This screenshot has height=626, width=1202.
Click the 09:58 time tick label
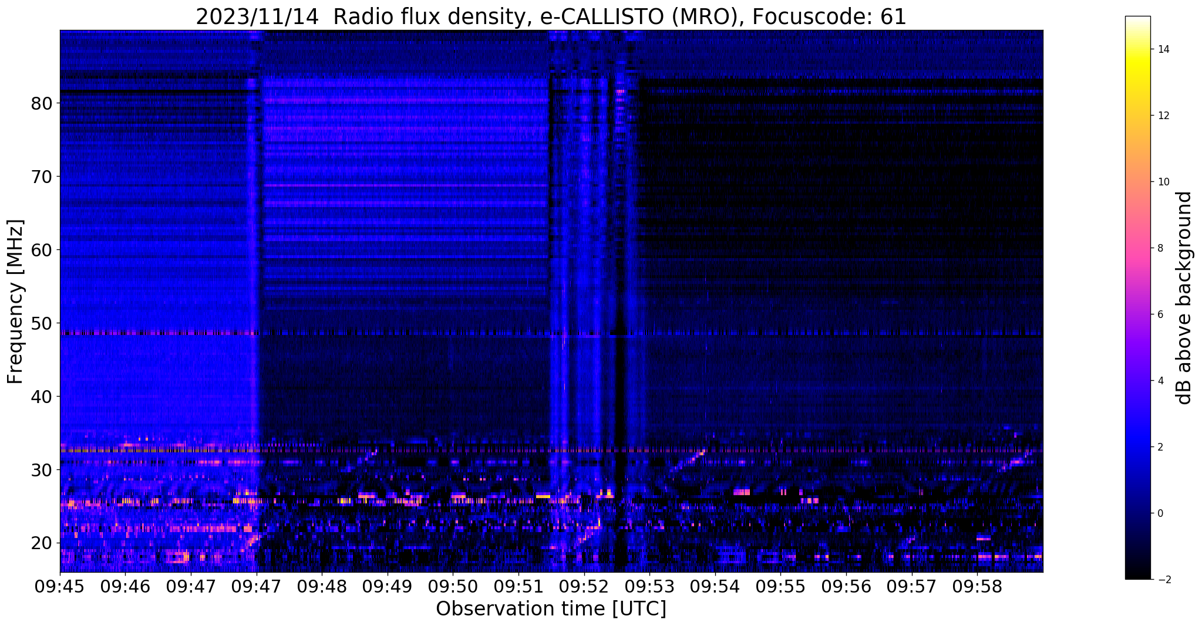tap(977, 587)
